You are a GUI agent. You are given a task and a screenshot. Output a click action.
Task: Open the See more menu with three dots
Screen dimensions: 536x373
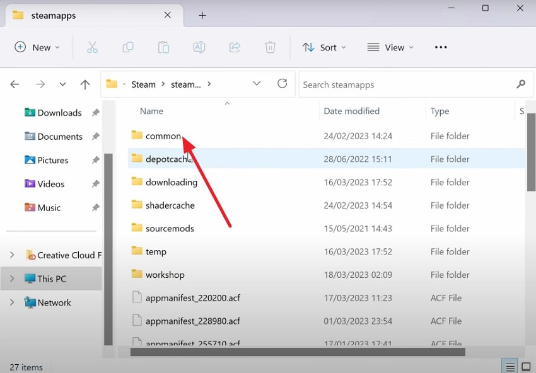(441, 47)
